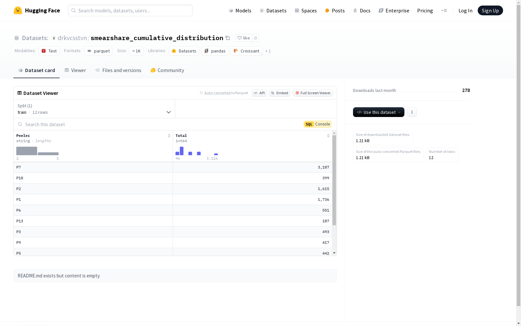The height and width of the screenshot is (326, 521).
Task: Click the Total distribution histogram
Action: tap(197, 151)
